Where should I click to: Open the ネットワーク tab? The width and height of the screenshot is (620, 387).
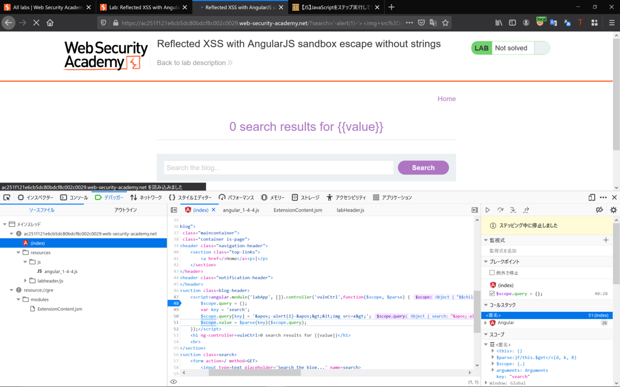click(146, 198)
